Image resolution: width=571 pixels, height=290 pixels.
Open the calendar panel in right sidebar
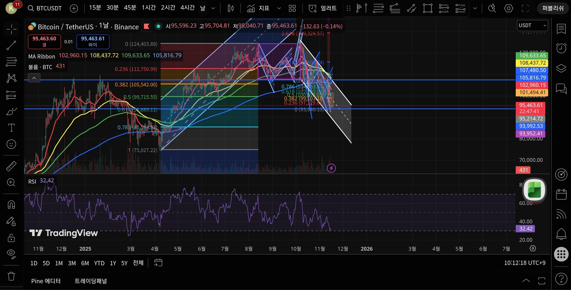[561, 194]
